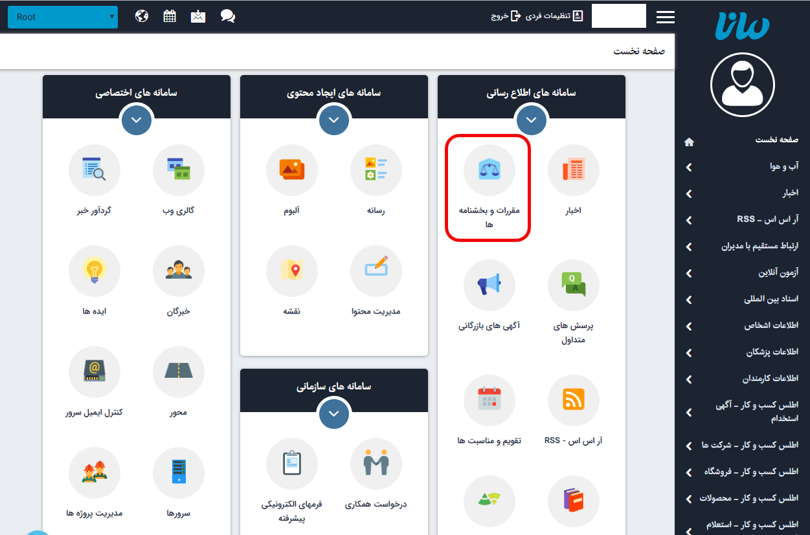Open the نقشه module
Viewport: 810px width, 535px height.
[x=292, y=271]
